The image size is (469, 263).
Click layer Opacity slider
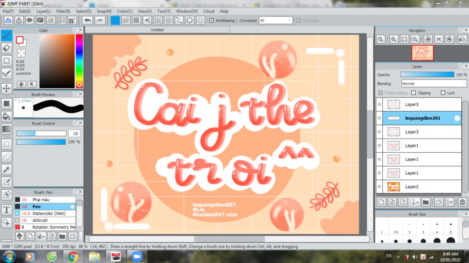pyautogui.click(x=427, y=75)
